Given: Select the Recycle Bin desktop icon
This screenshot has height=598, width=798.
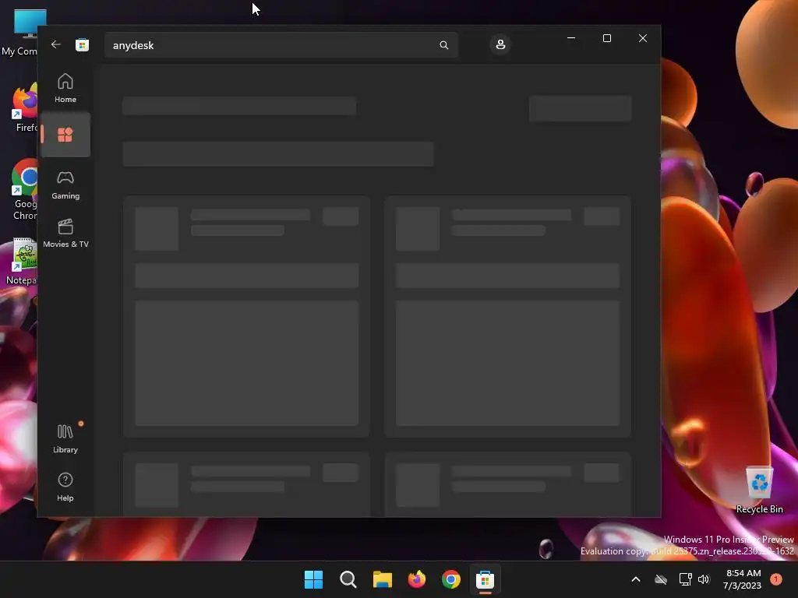Looking at the screenshot, I should click(x=759, y=491).
